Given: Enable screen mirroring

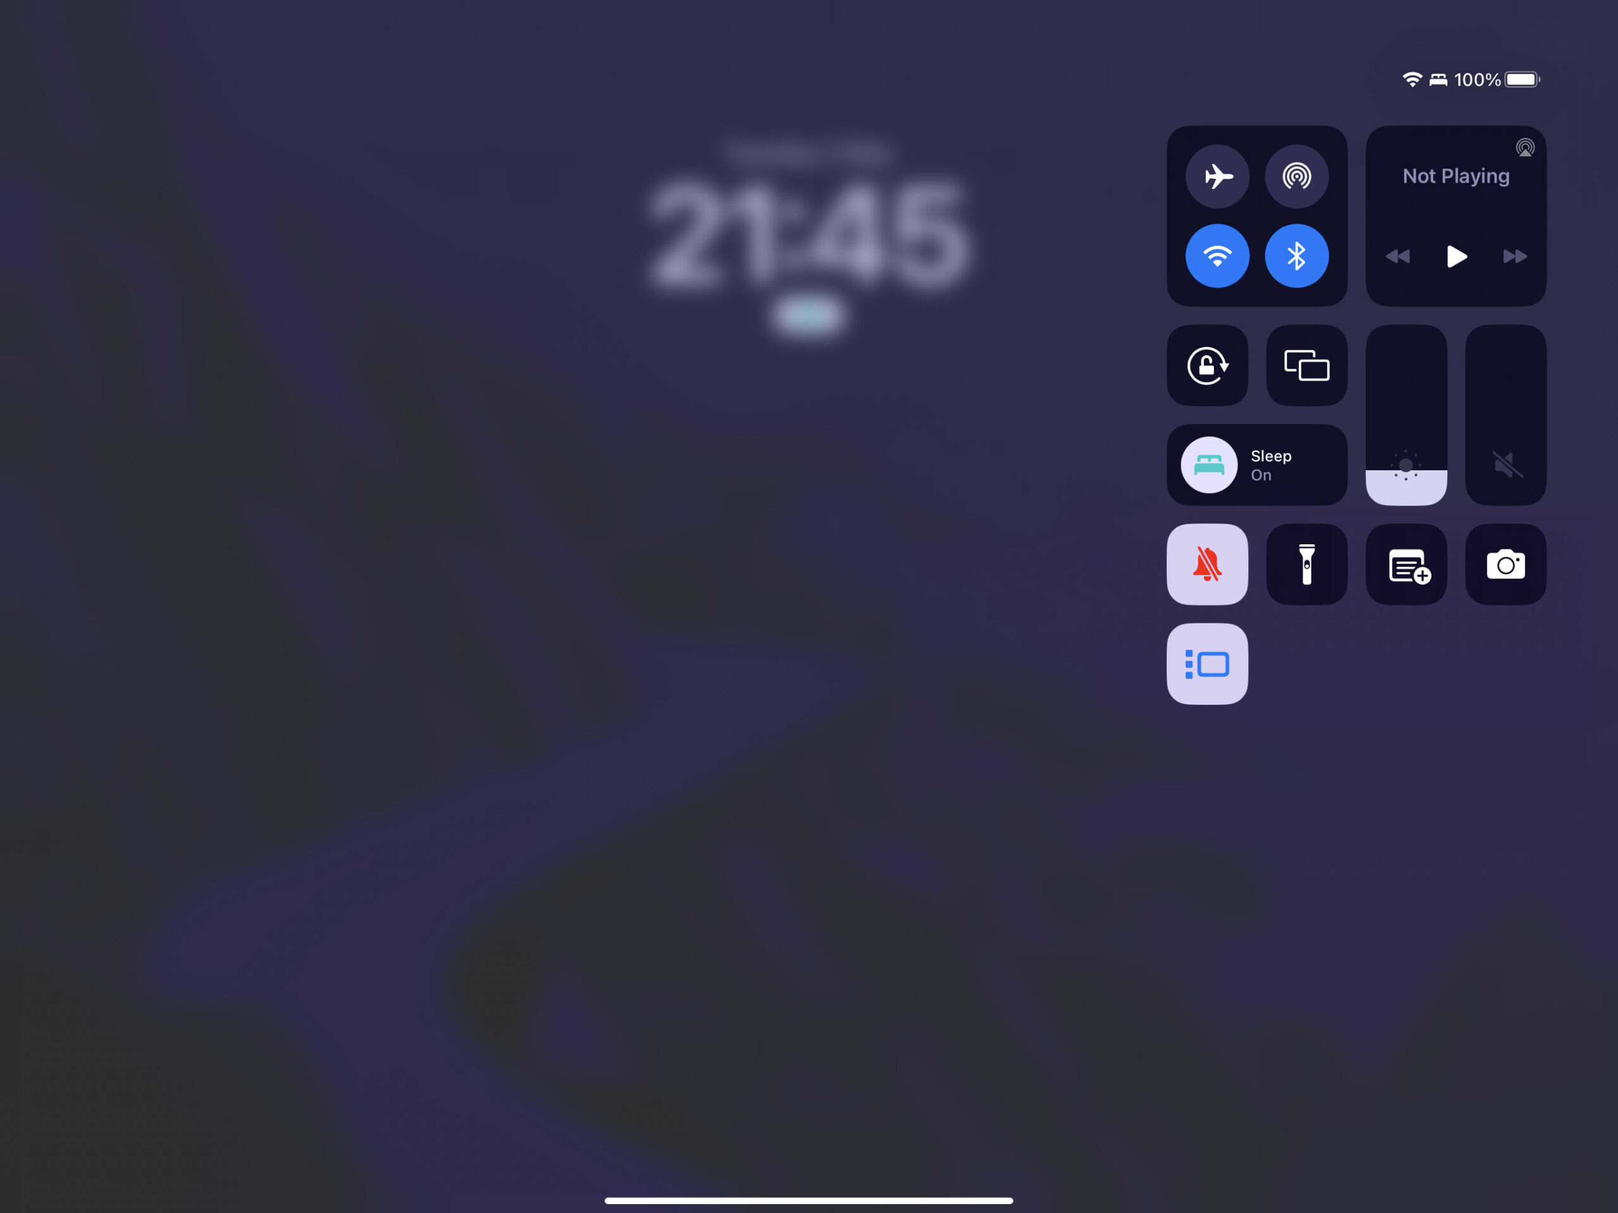Looking at the screenshot, I should click(x=1306, y=365).
